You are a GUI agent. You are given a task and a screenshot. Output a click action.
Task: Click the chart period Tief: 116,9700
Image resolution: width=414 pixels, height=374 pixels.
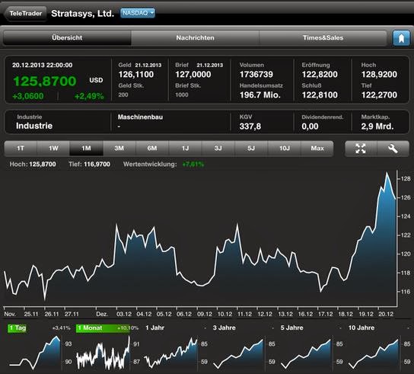point(89,164)
